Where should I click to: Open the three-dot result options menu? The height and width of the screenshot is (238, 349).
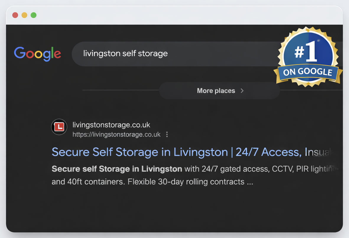[x=167, y=135]
